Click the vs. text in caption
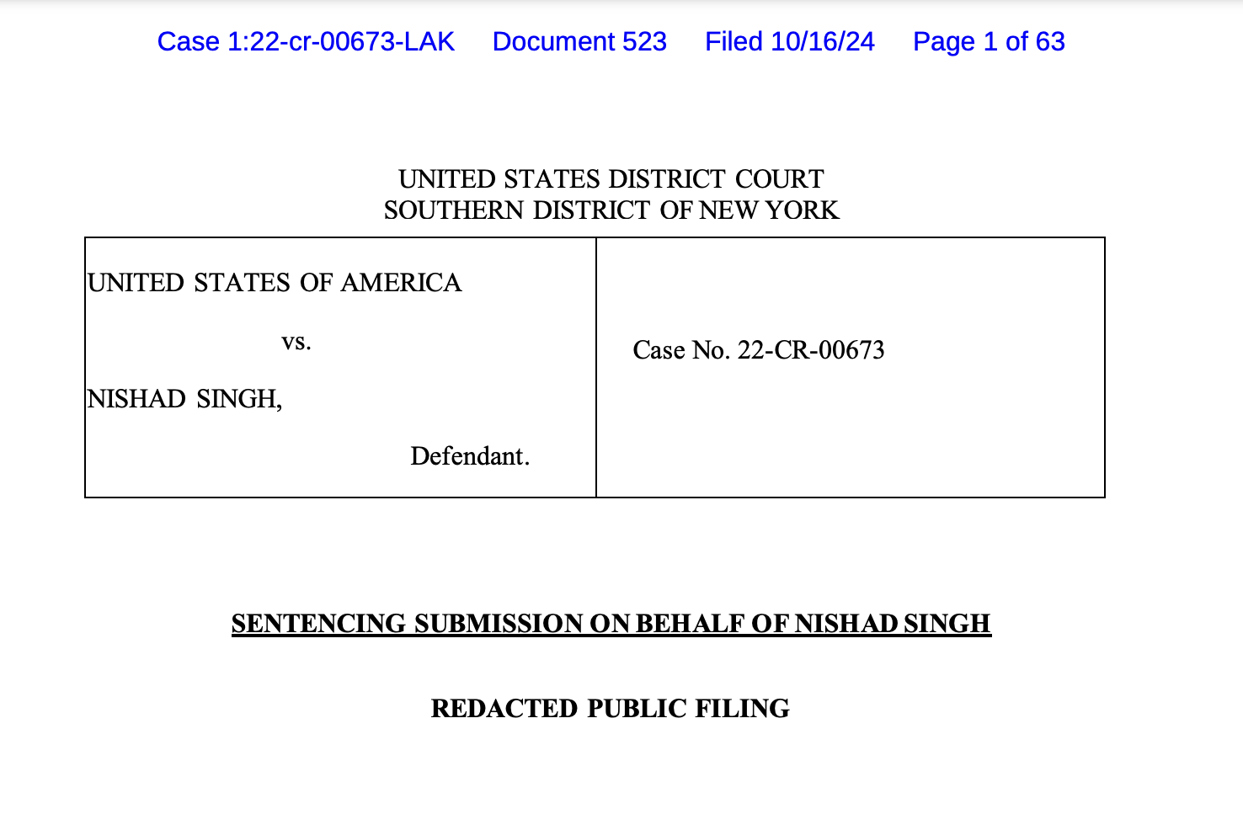Viewport: 1243px width, 830px height. (296, 342)
